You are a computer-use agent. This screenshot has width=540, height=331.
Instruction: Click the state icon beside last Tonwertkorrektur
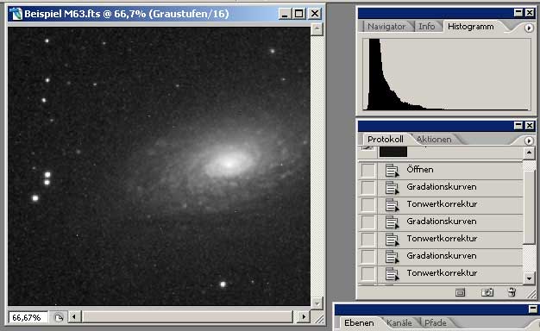click(392, 274)
